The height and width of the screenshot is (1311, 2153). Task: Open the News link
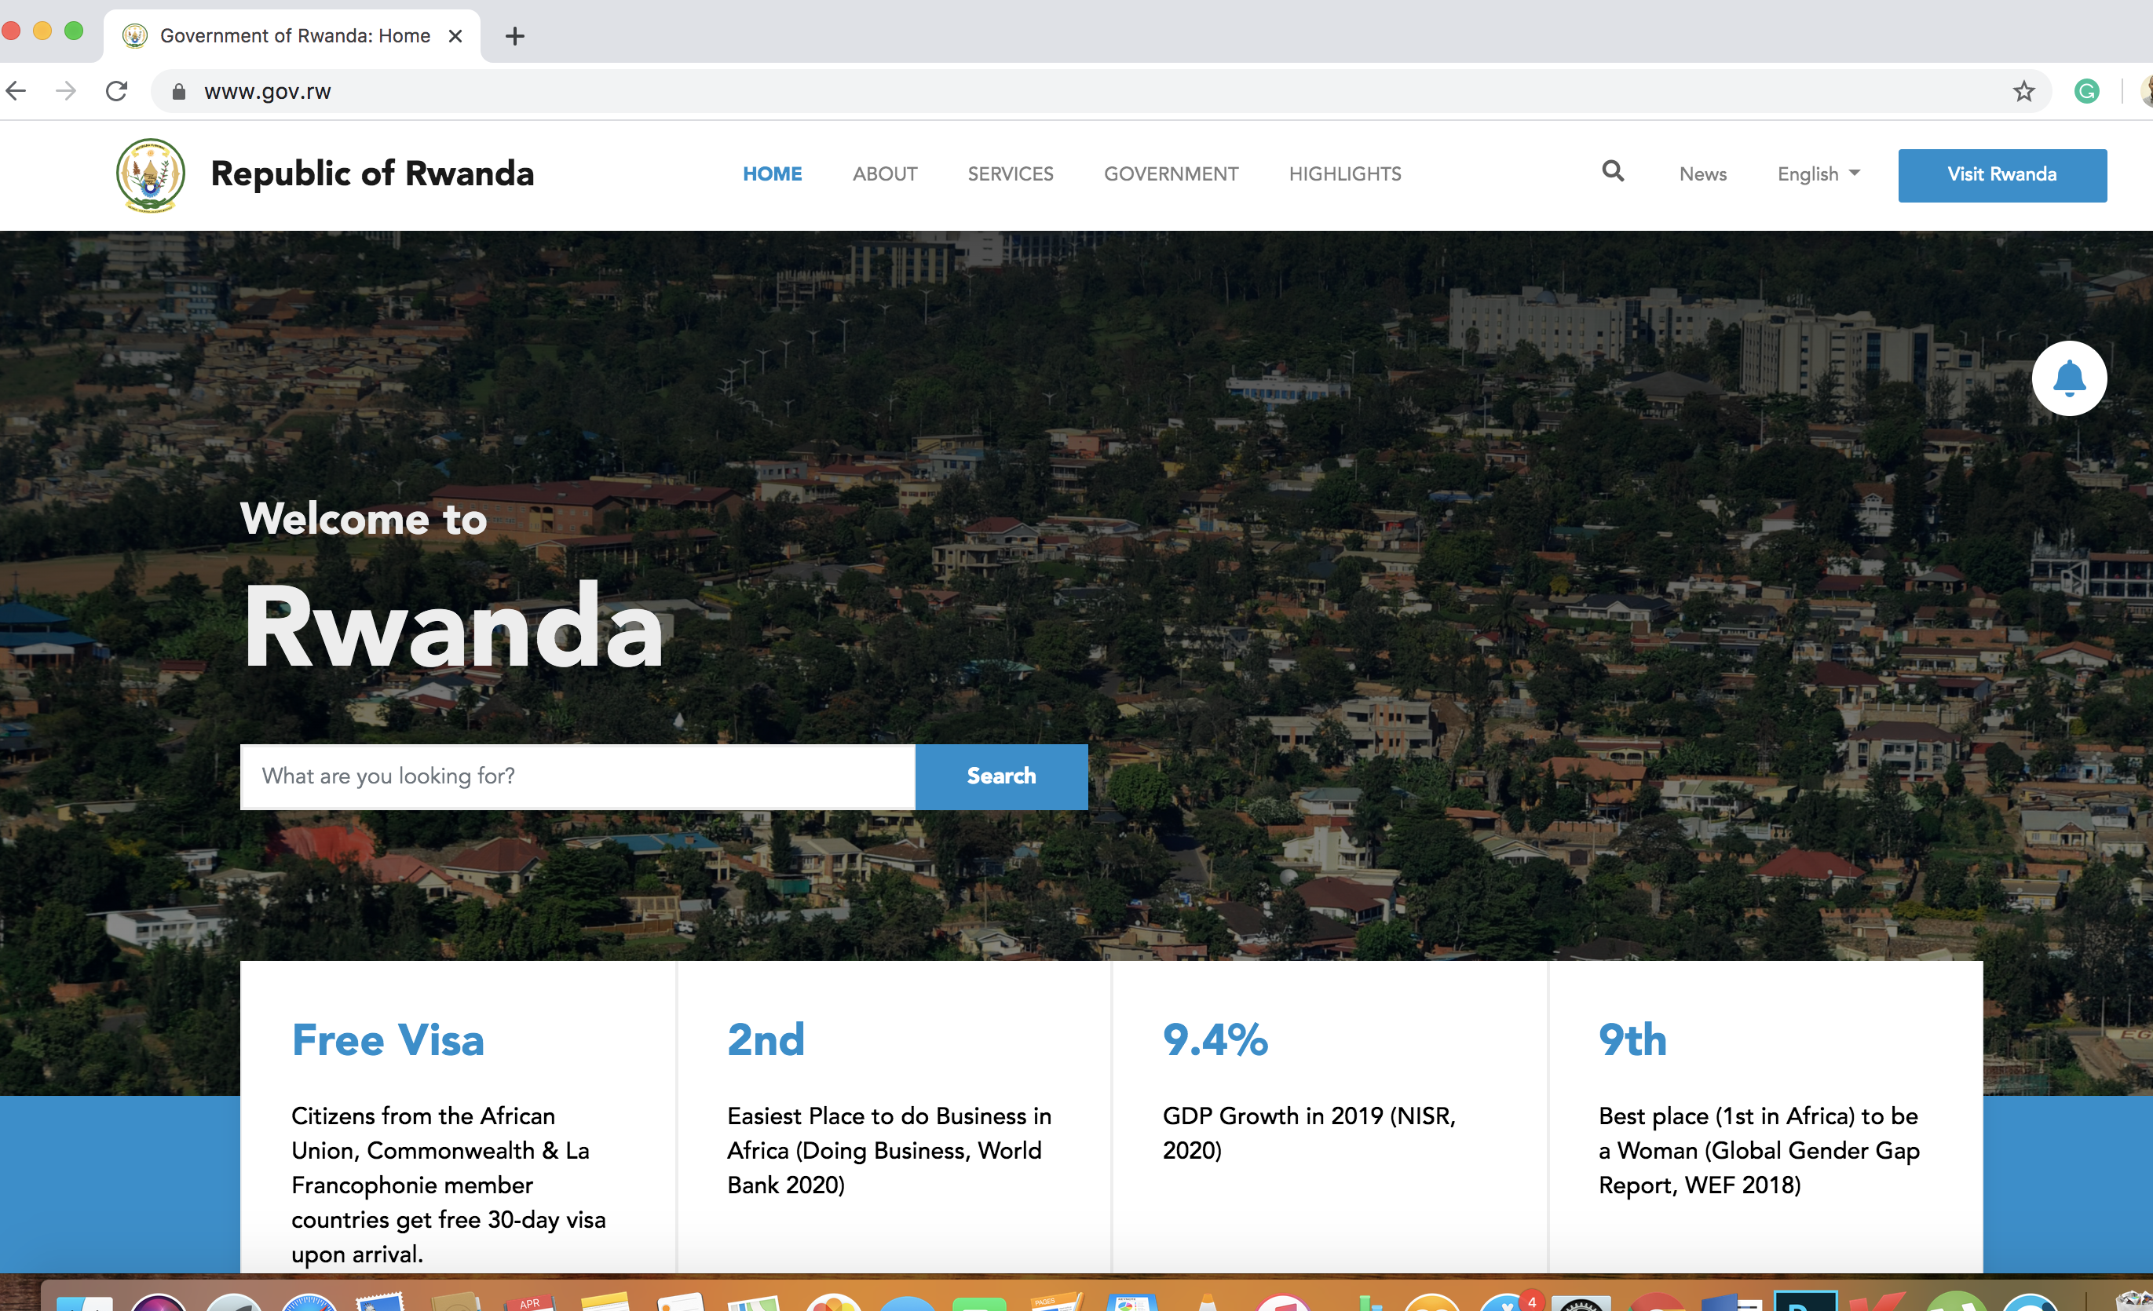pyautogui.click(x=1702, y=173)
